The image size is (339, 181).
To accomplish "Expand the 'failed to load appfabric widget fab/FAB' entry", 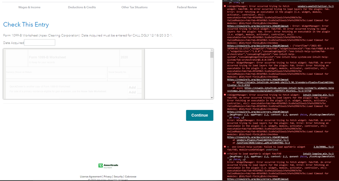I will pyautogui.click(x=228, y=154).
